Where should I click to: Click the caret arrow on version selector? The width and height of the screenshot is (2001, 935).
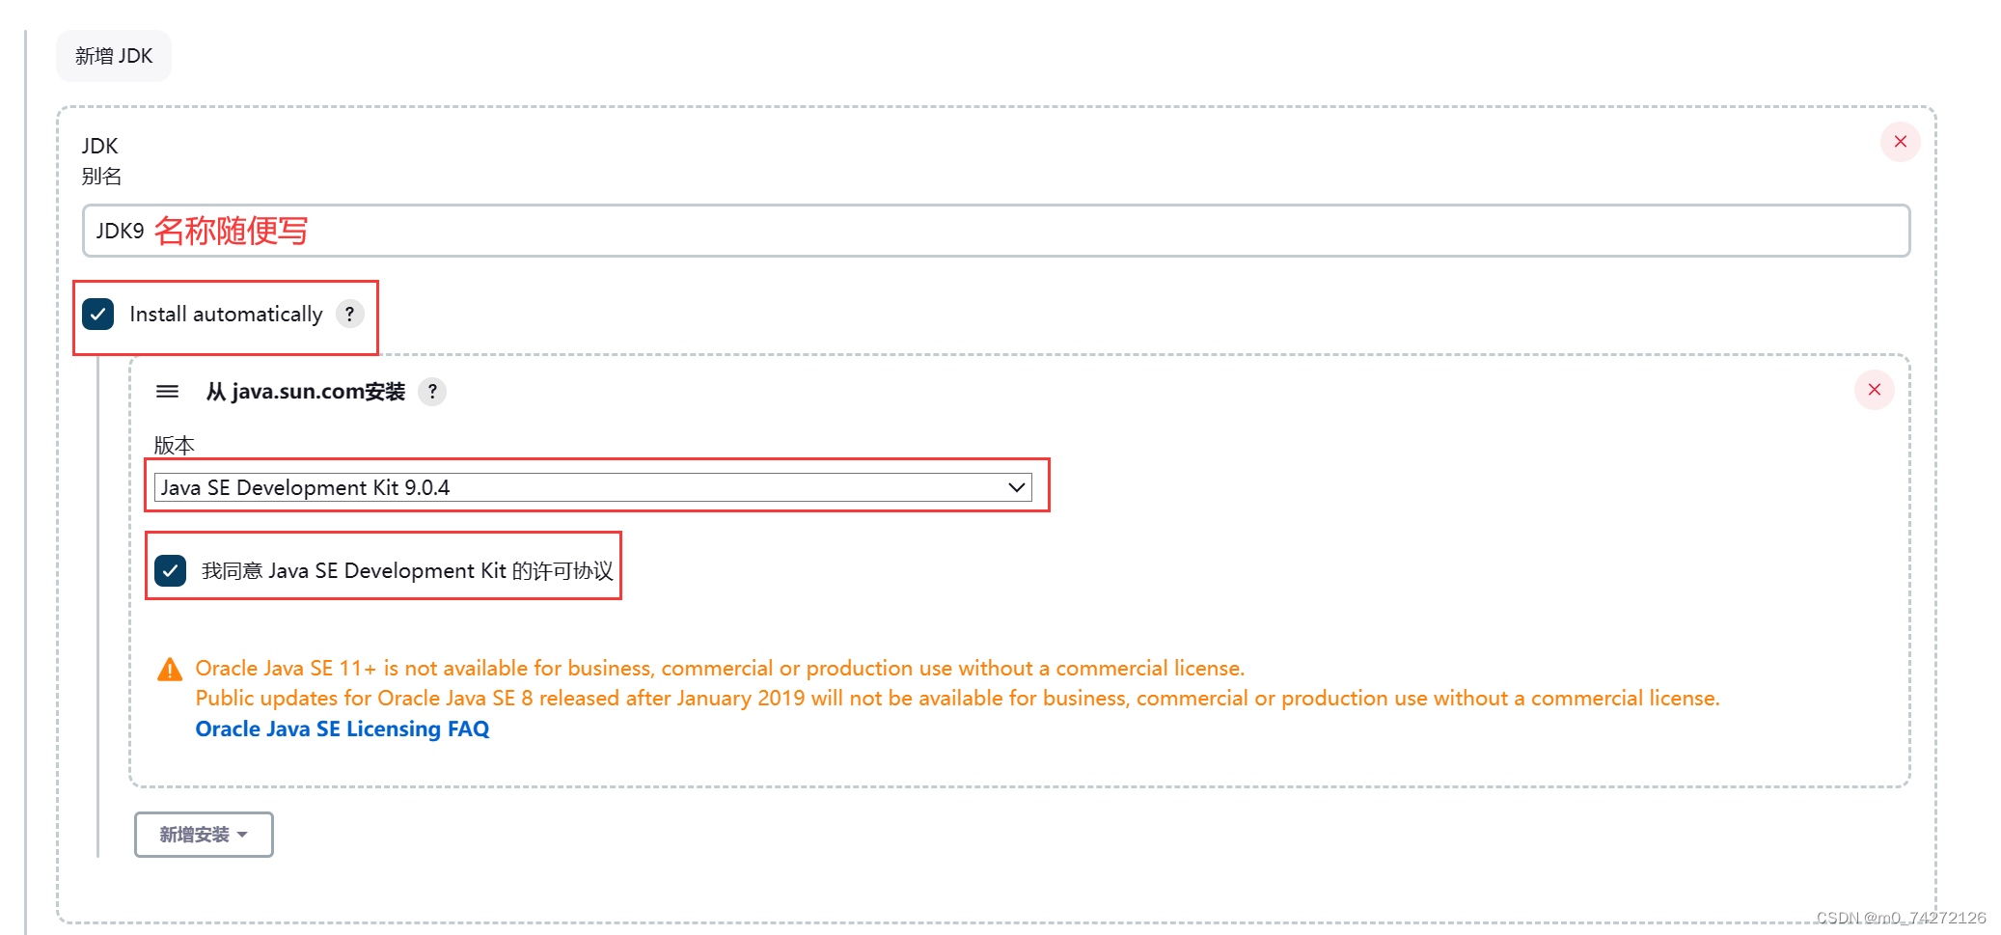[1016, 487]
